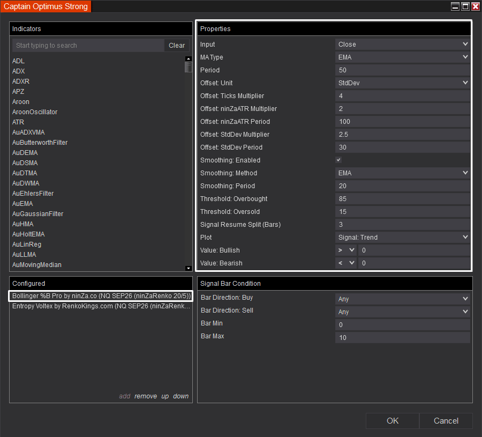
Task: Maximize the Captain Optimus Strong window
Action: (465, 6)
